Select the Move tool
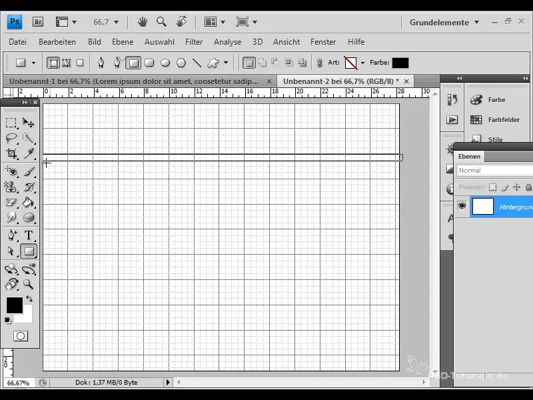Viewport: 533px width, 400px height. tap(29, 123)
